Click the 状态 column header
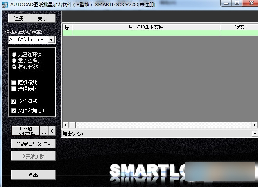Screen dimensions: 258x187 point(239,27)
